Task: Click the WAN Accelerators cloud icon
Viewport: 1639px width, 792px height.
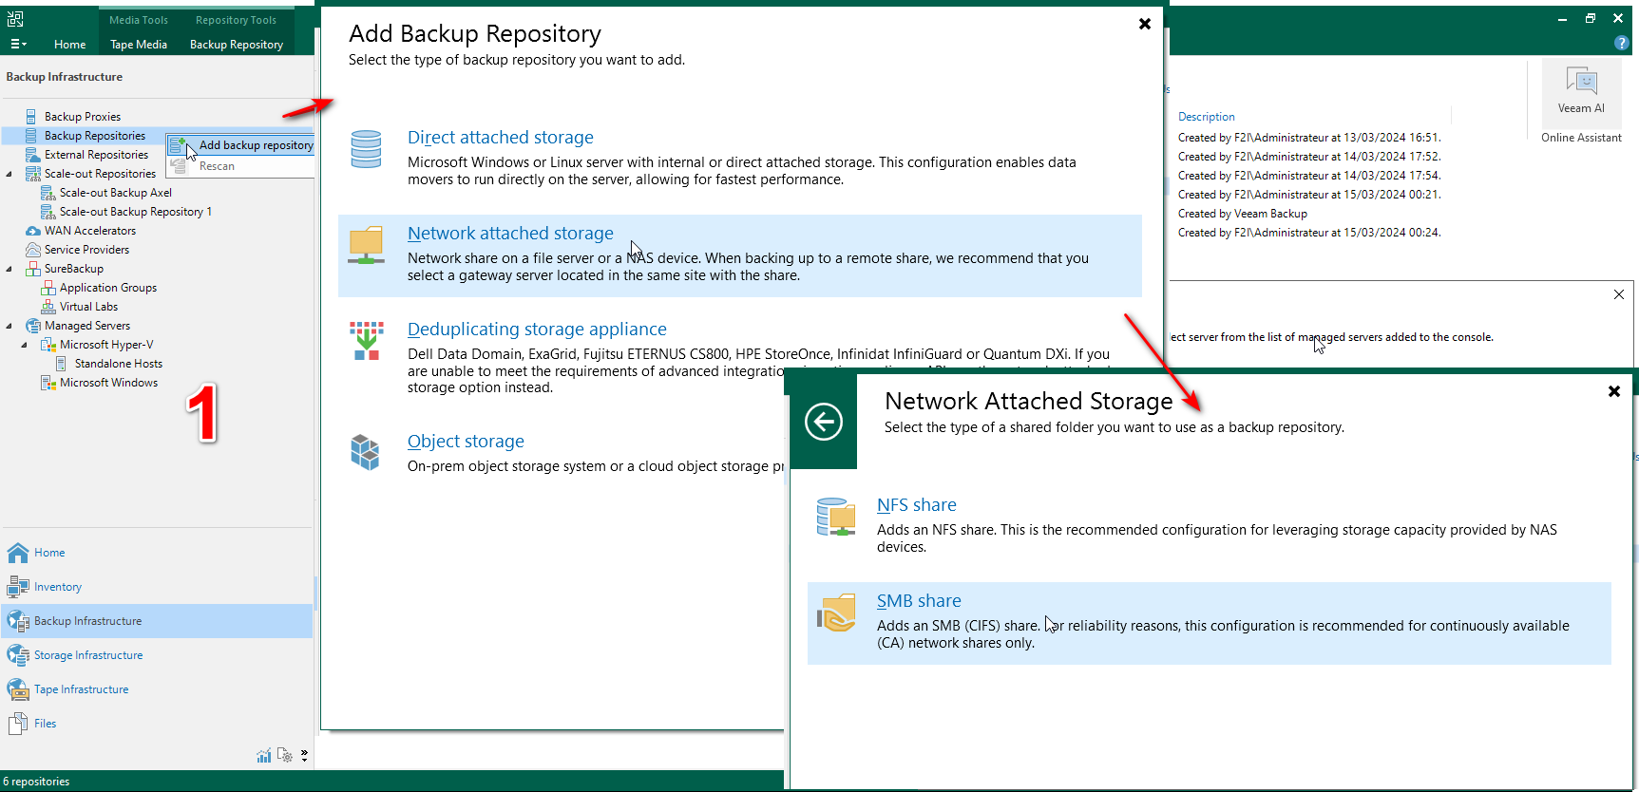Action: 32,231
